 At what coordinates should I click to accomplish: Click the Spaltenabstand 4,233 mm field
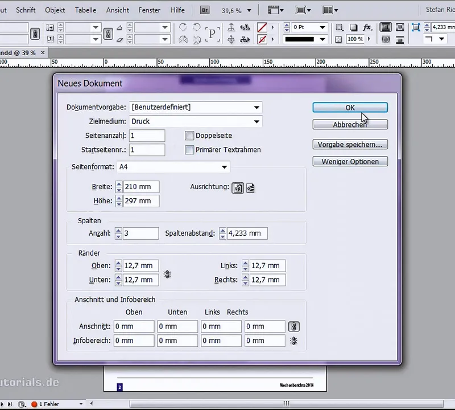click(x=247, y=233)
